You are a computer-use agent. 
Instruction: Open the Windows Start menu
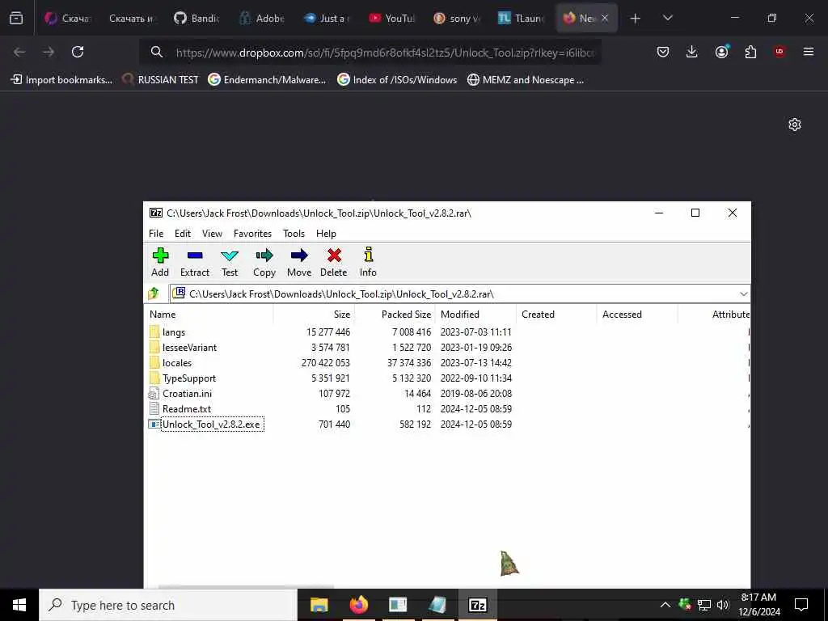pos(19,605)
